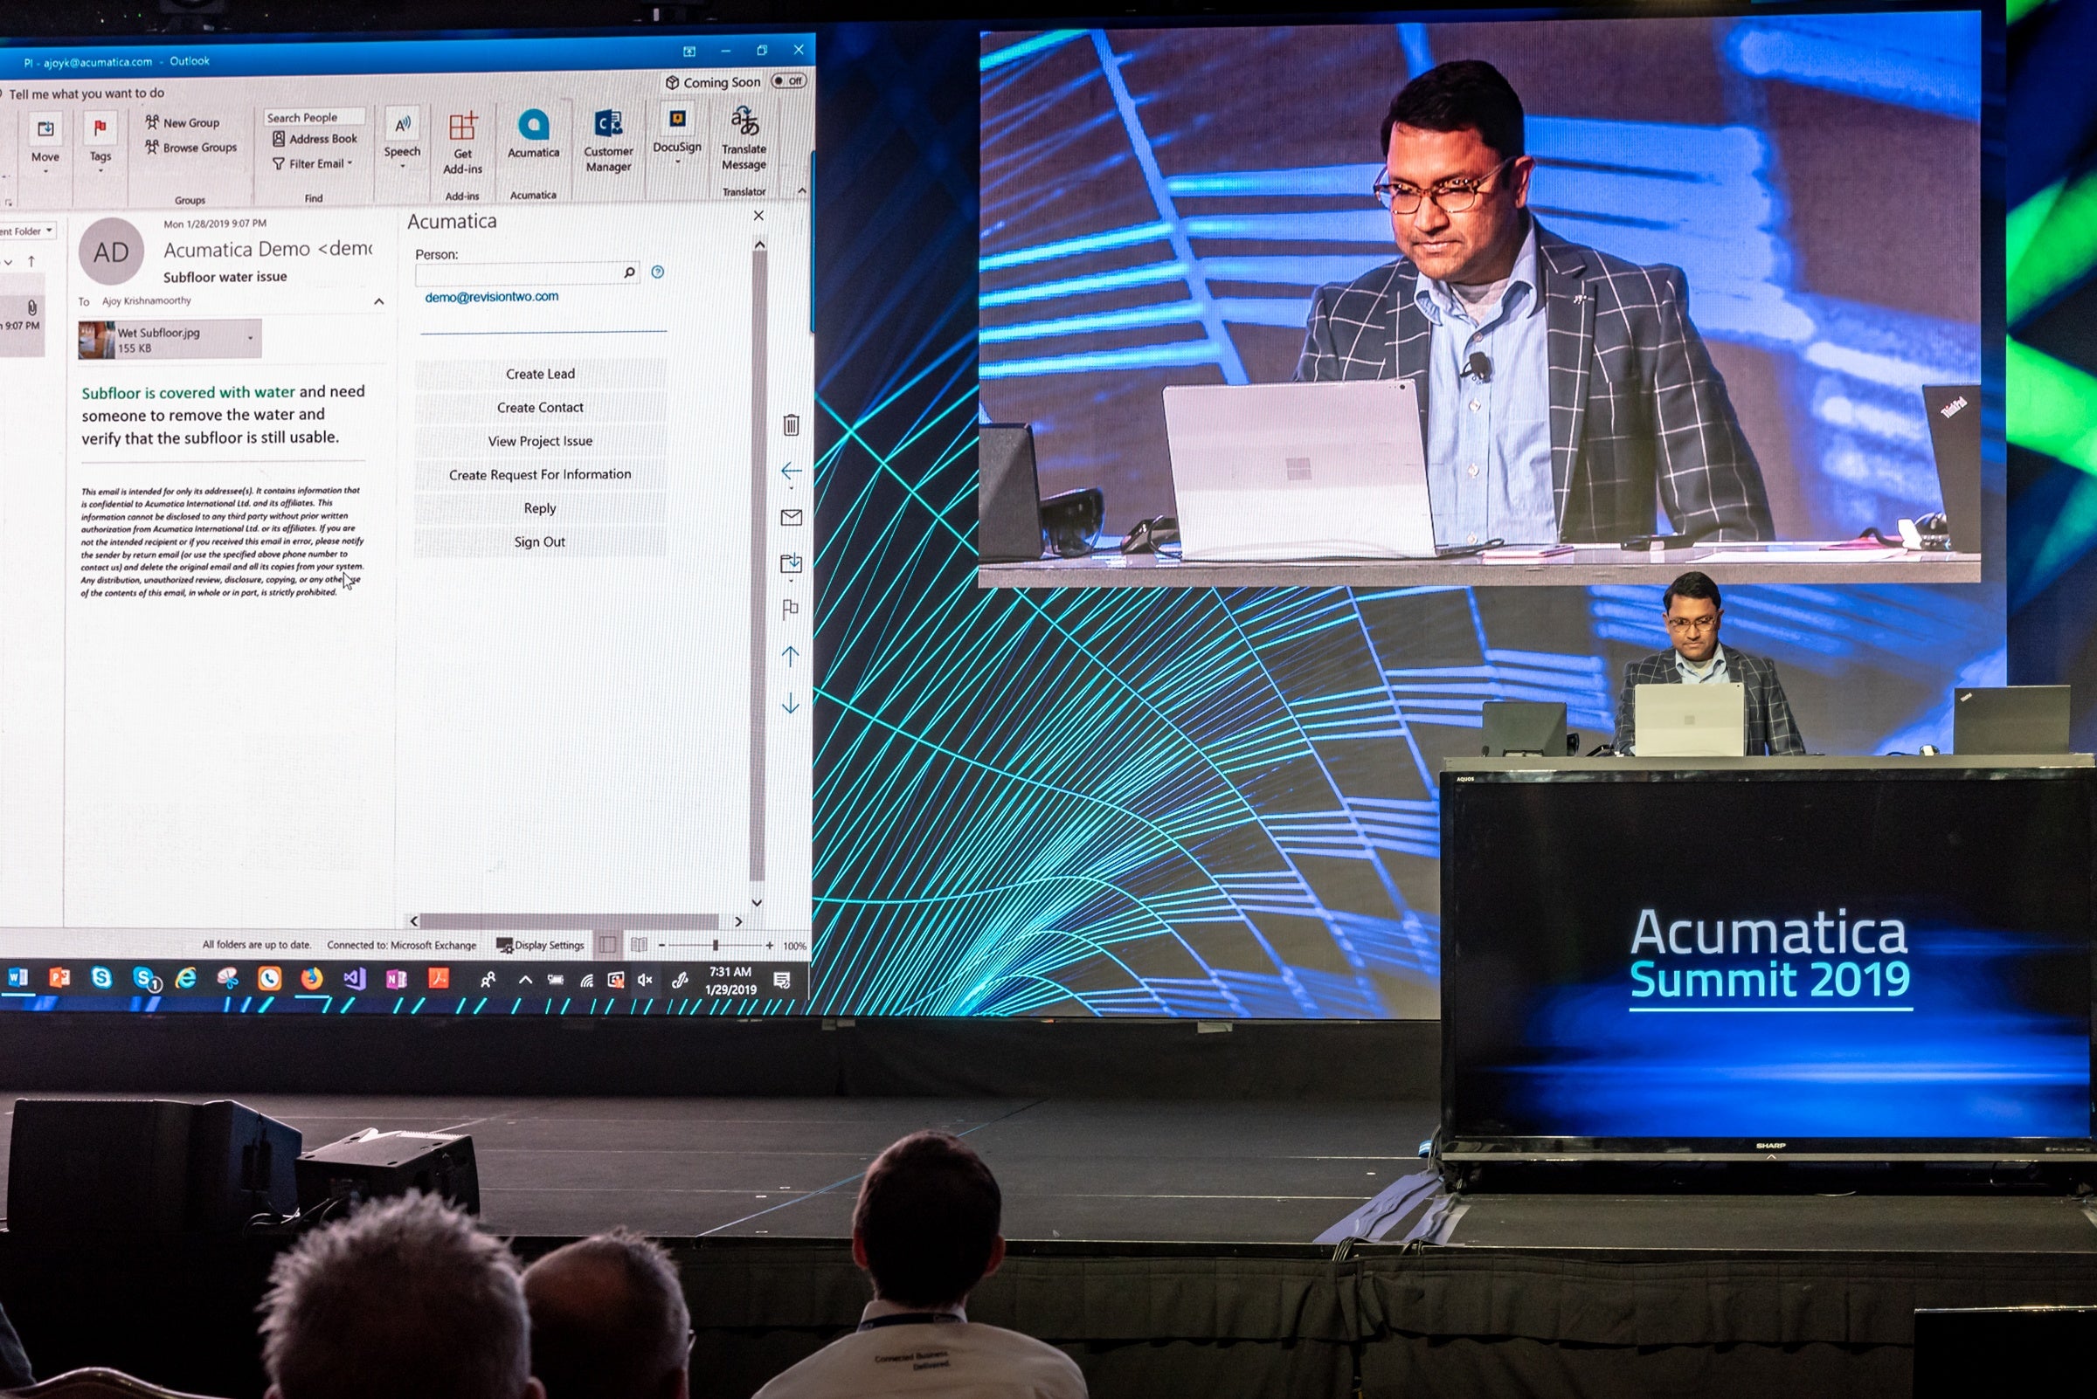Screen dimensions: 2097x1399
Task: Click the help icon next to Person field
Action: click(658, 272)
